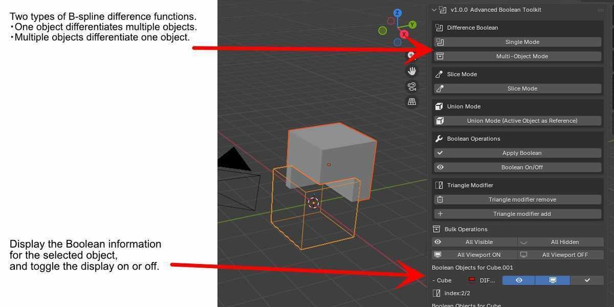Click All Hidden bulk operation

pyautogui.click(x=561, y=242)
